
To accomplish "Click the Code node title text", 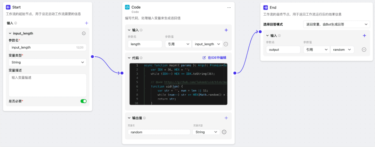I will tap(136, 7).
